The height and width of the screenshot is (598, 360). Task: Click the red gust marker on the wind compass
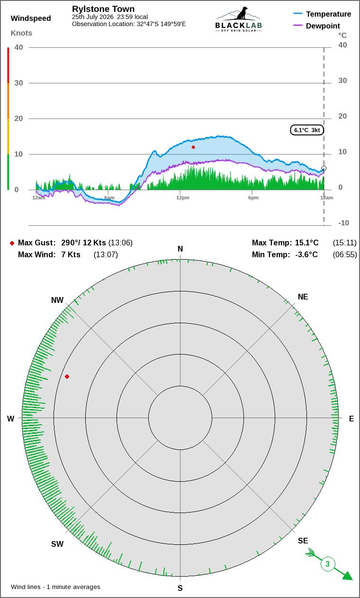(x=67, y=376)
